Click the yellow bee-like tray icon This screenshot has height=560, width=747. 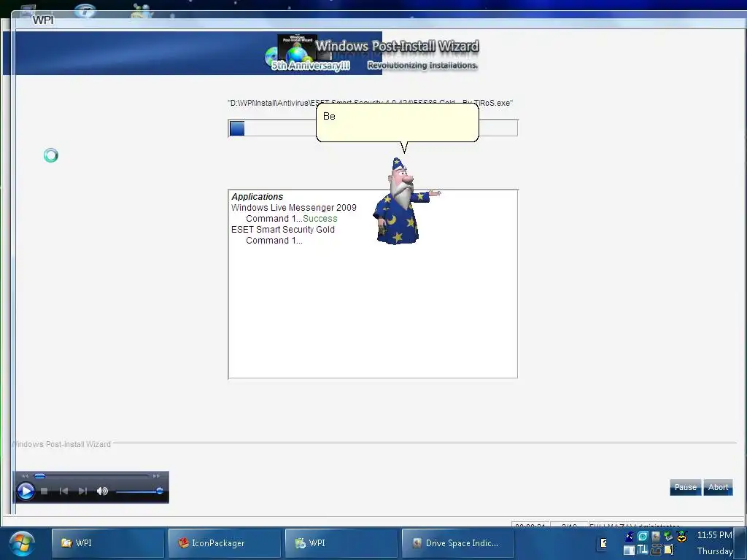tap(682, 536)
